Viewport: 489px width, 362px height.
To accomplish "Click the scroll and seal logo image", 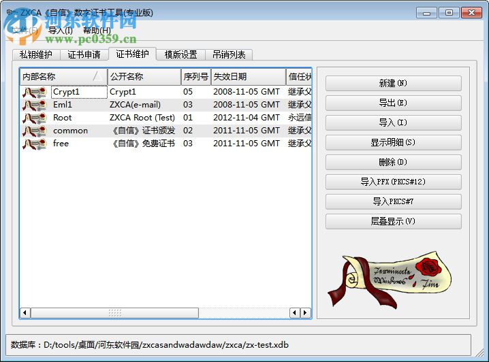I will [389, 280].
